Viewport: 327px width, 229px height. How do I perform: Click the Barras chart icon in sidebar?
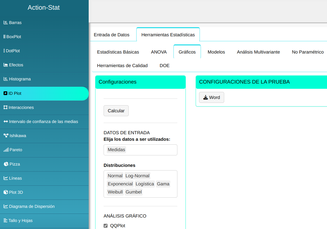click(5, 23)
